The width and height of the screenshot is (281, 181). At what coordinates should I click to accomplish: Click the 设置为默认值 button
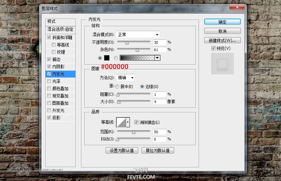122,151
